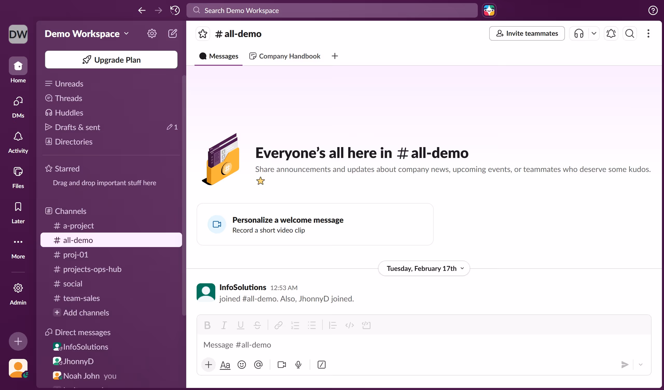
Task: Click Add channels
Action: (x=111, y=312)
